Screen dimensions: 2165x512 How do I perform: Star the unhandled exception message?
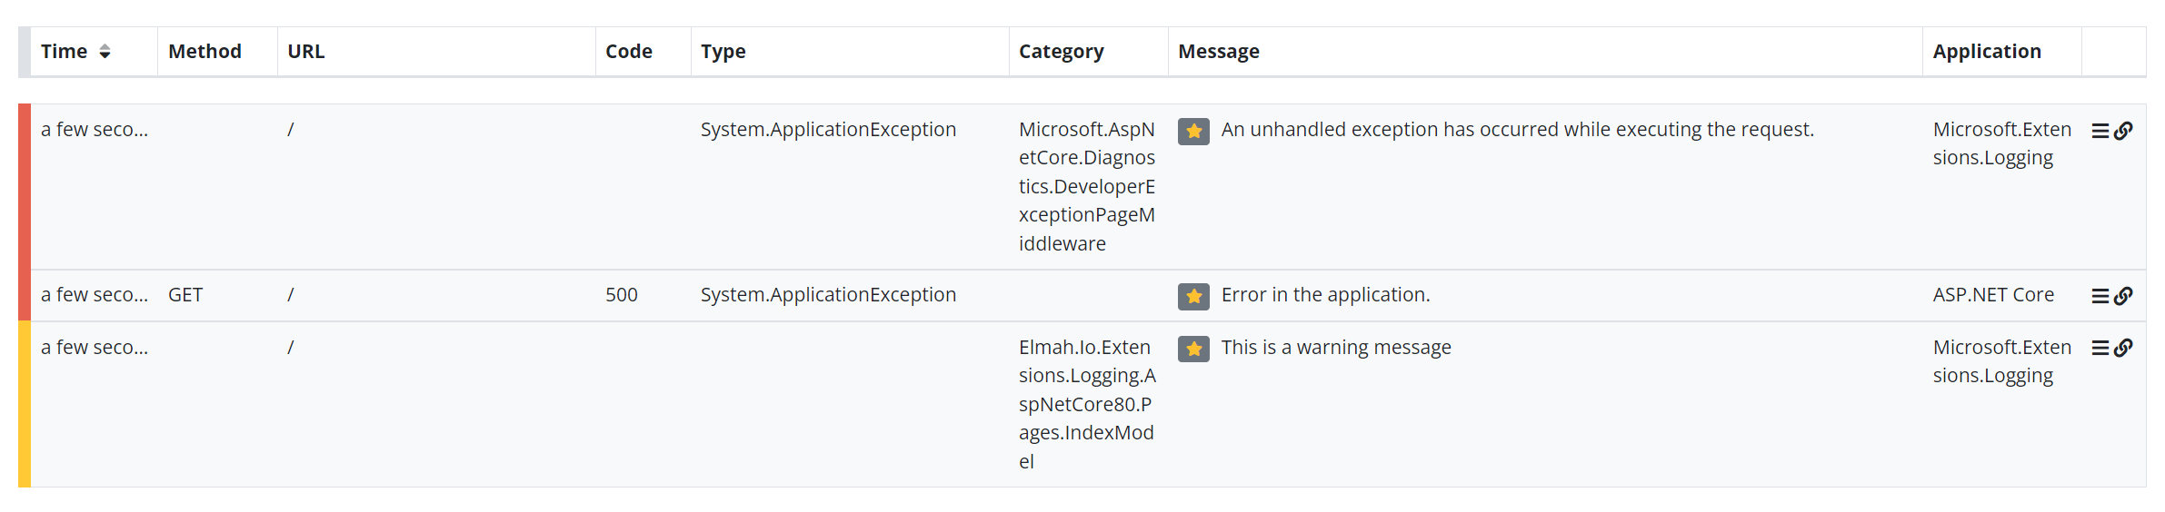pyautogui.click(x=1193, y=132)
